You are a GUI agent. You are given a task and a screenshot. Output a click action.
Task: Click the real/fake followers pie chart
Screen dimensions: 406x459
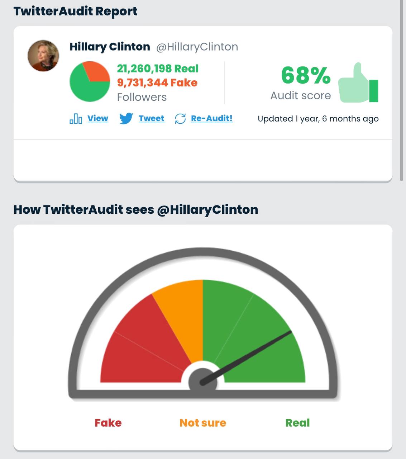pos(90,81)
